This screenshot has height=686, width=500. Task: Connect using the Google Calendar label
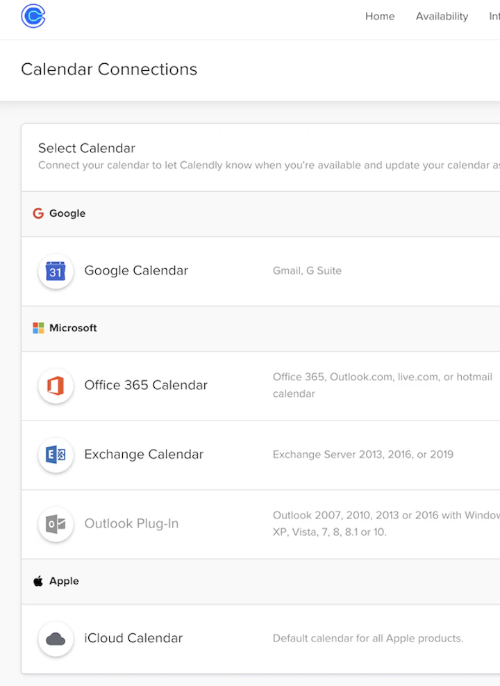pyautogui.click(x=136, y=271)
